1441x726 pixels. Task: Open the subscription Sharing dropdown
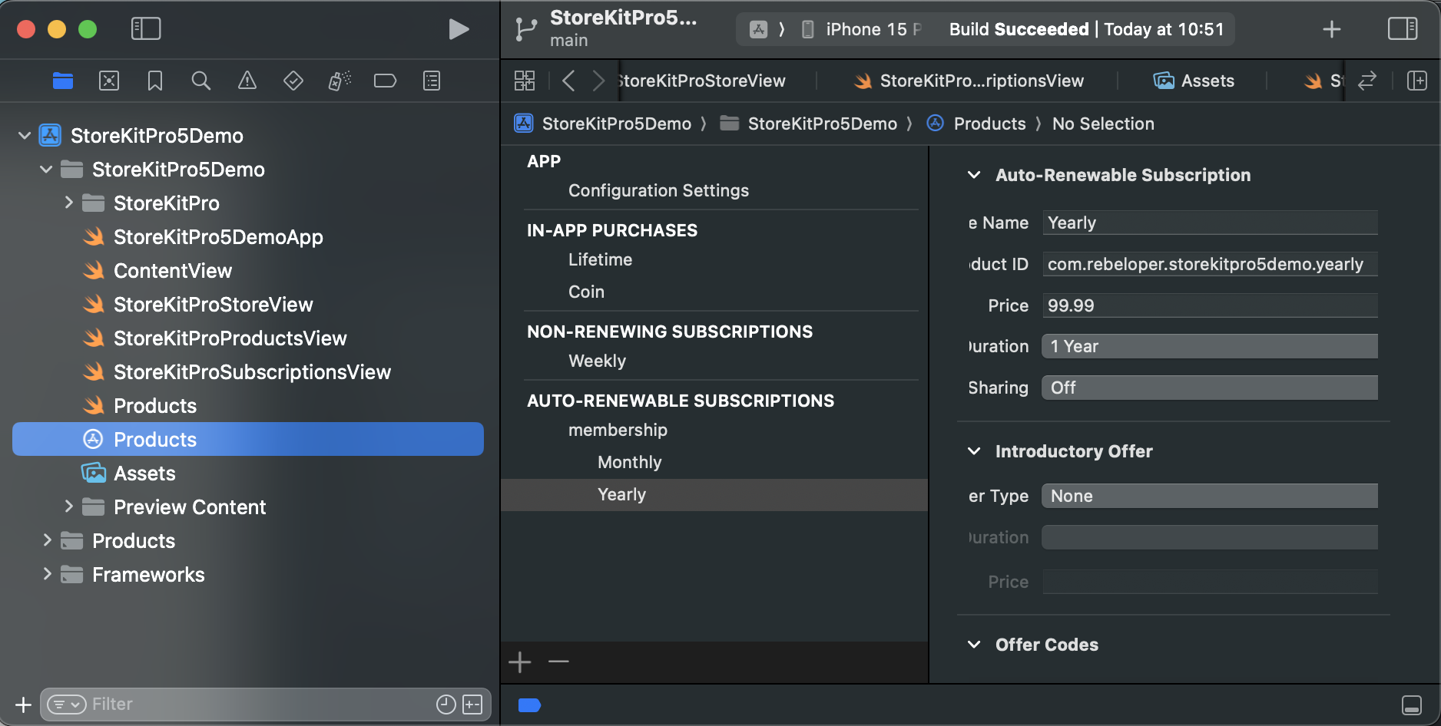tap(1209, 388)
